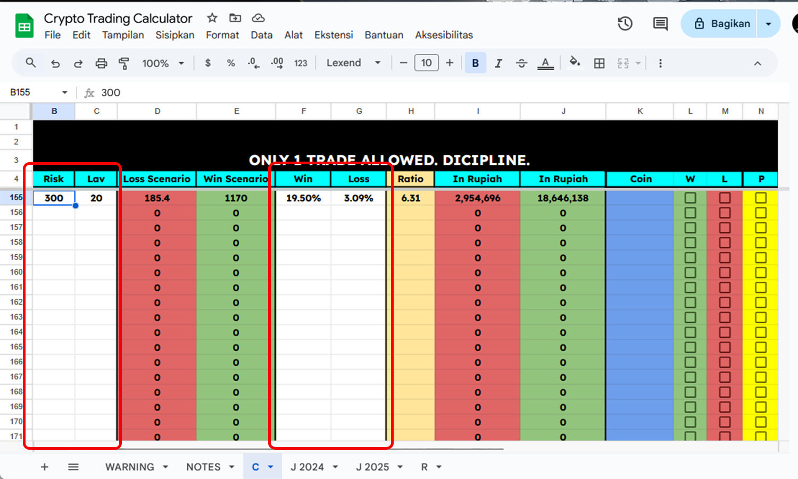Select column header D
The image size is (798, 479).
click(x=157, y=111)
